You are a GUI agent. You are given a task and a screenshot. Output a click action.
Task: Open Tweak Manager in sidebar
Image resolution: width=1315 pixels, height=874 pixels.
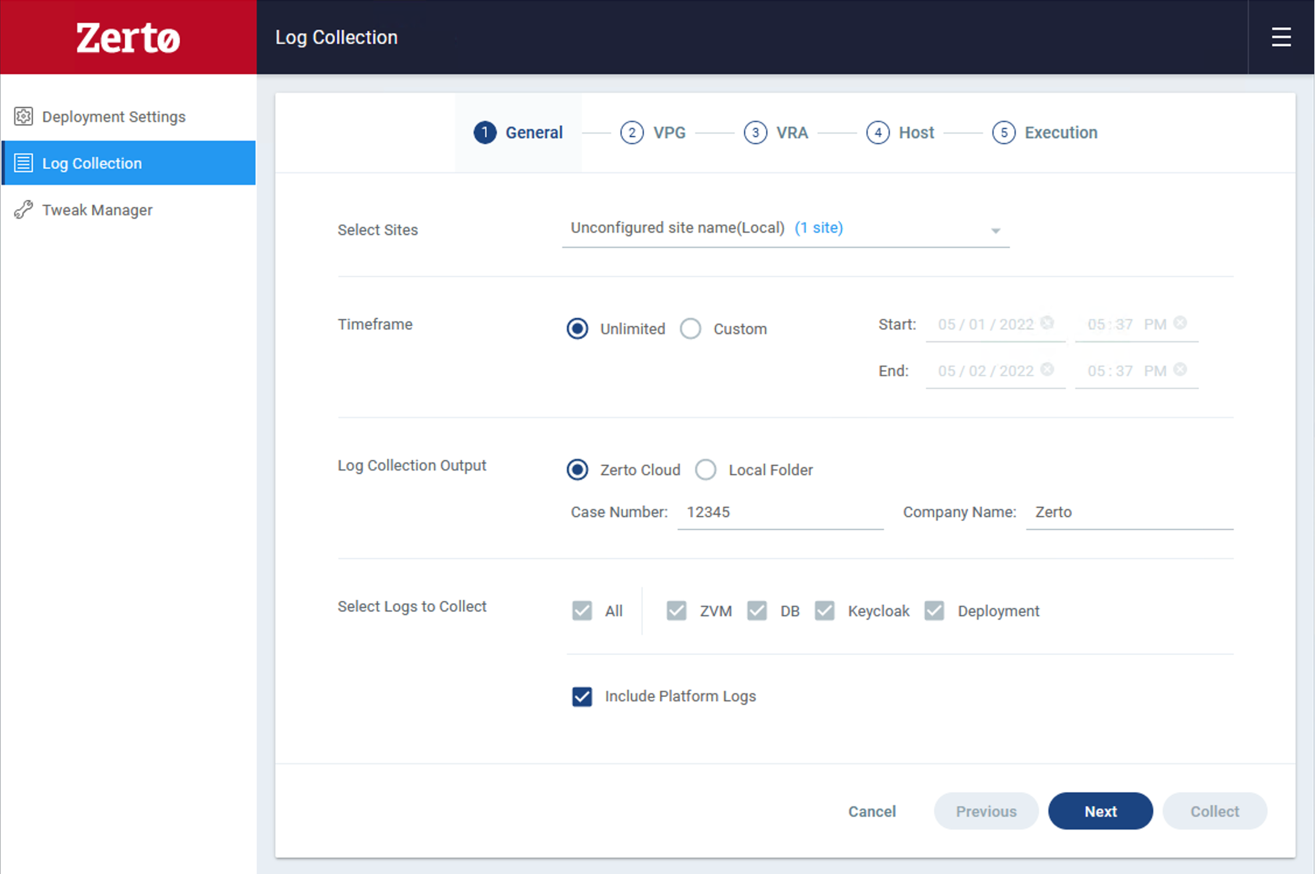click(128, 210)
